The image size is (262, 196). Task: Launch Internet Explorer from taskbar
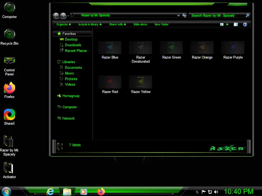pos(50,191)
